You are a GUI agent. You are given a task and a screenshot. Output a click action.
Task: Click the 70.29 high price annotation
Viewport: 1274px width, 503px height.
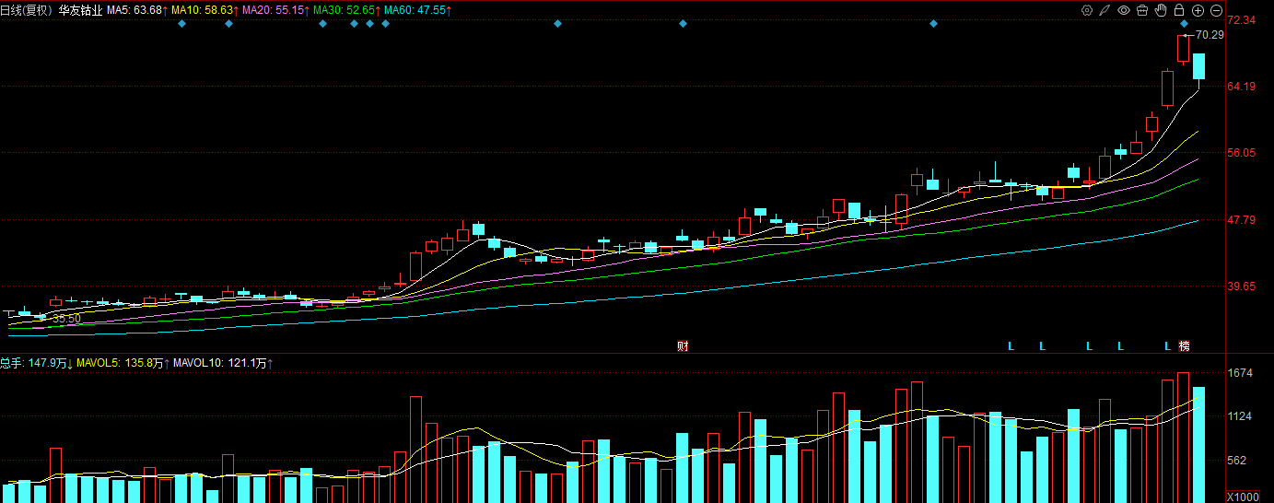[1210, 35]
